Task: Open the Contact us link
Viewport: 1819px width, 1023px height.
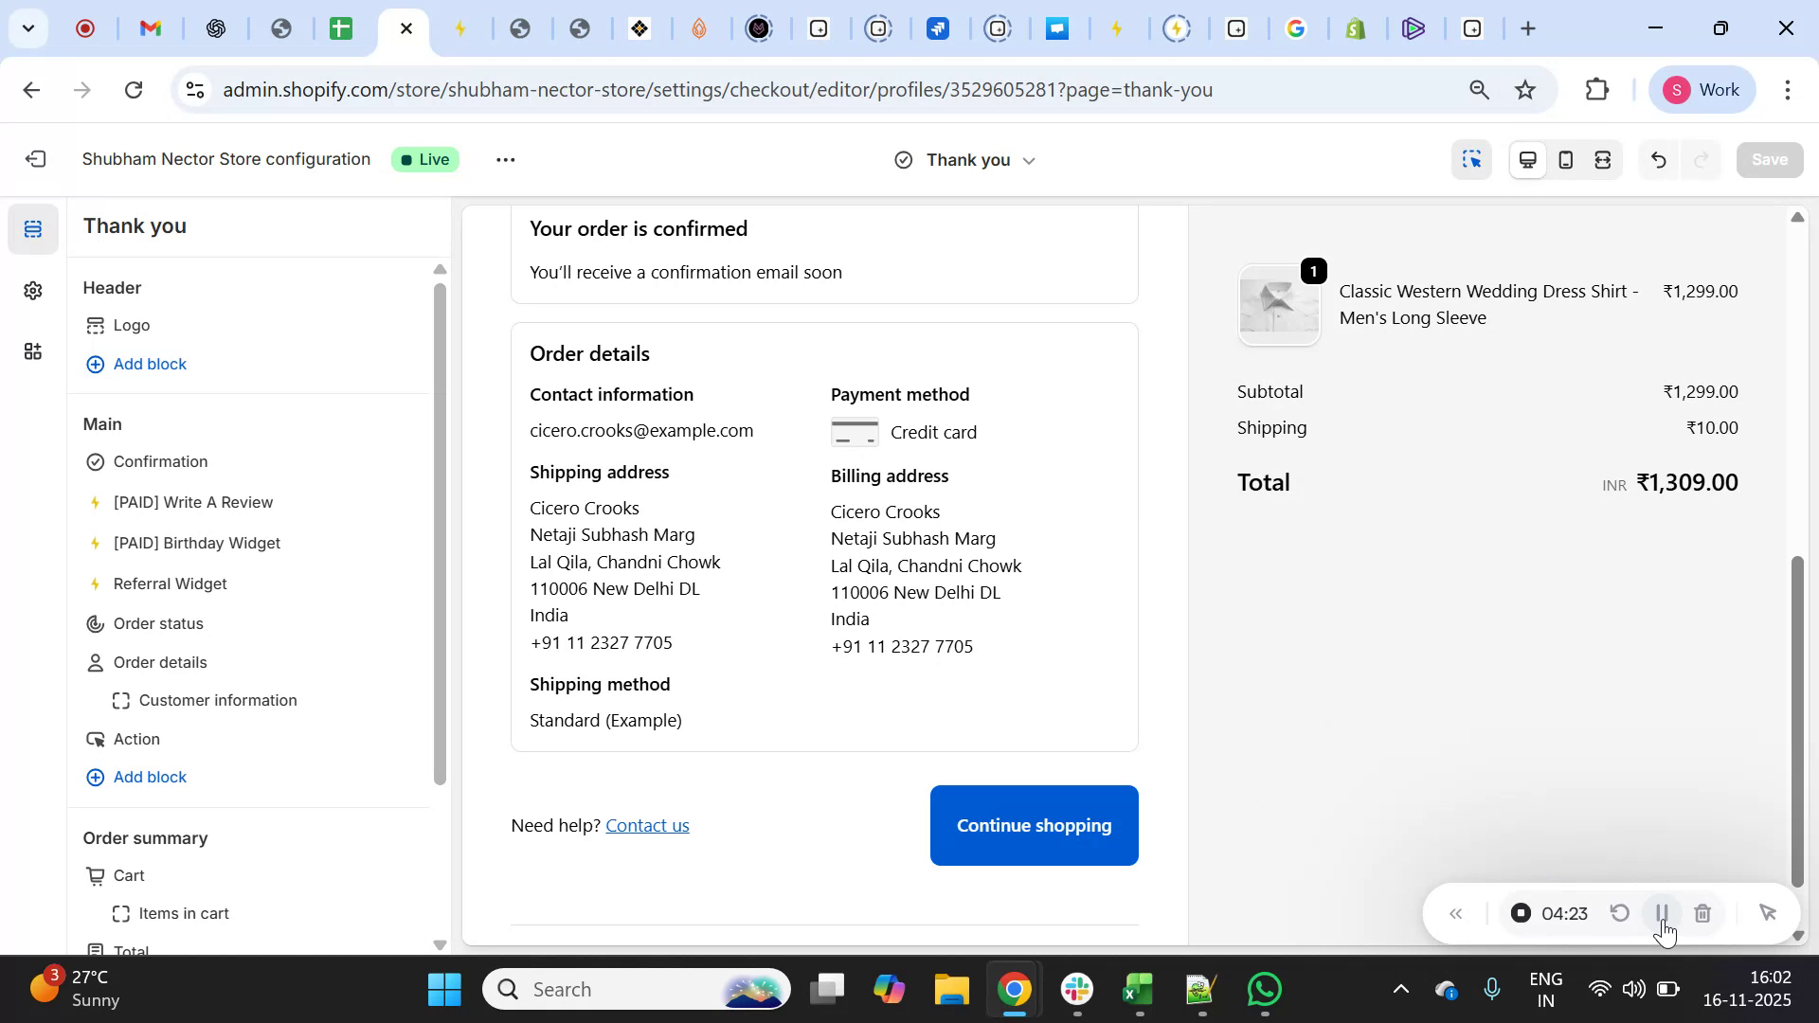Action: (647, 825)
